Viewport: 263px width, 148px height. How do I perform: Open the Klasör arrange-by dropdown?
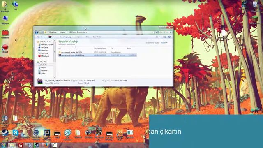tap(164, 43)
